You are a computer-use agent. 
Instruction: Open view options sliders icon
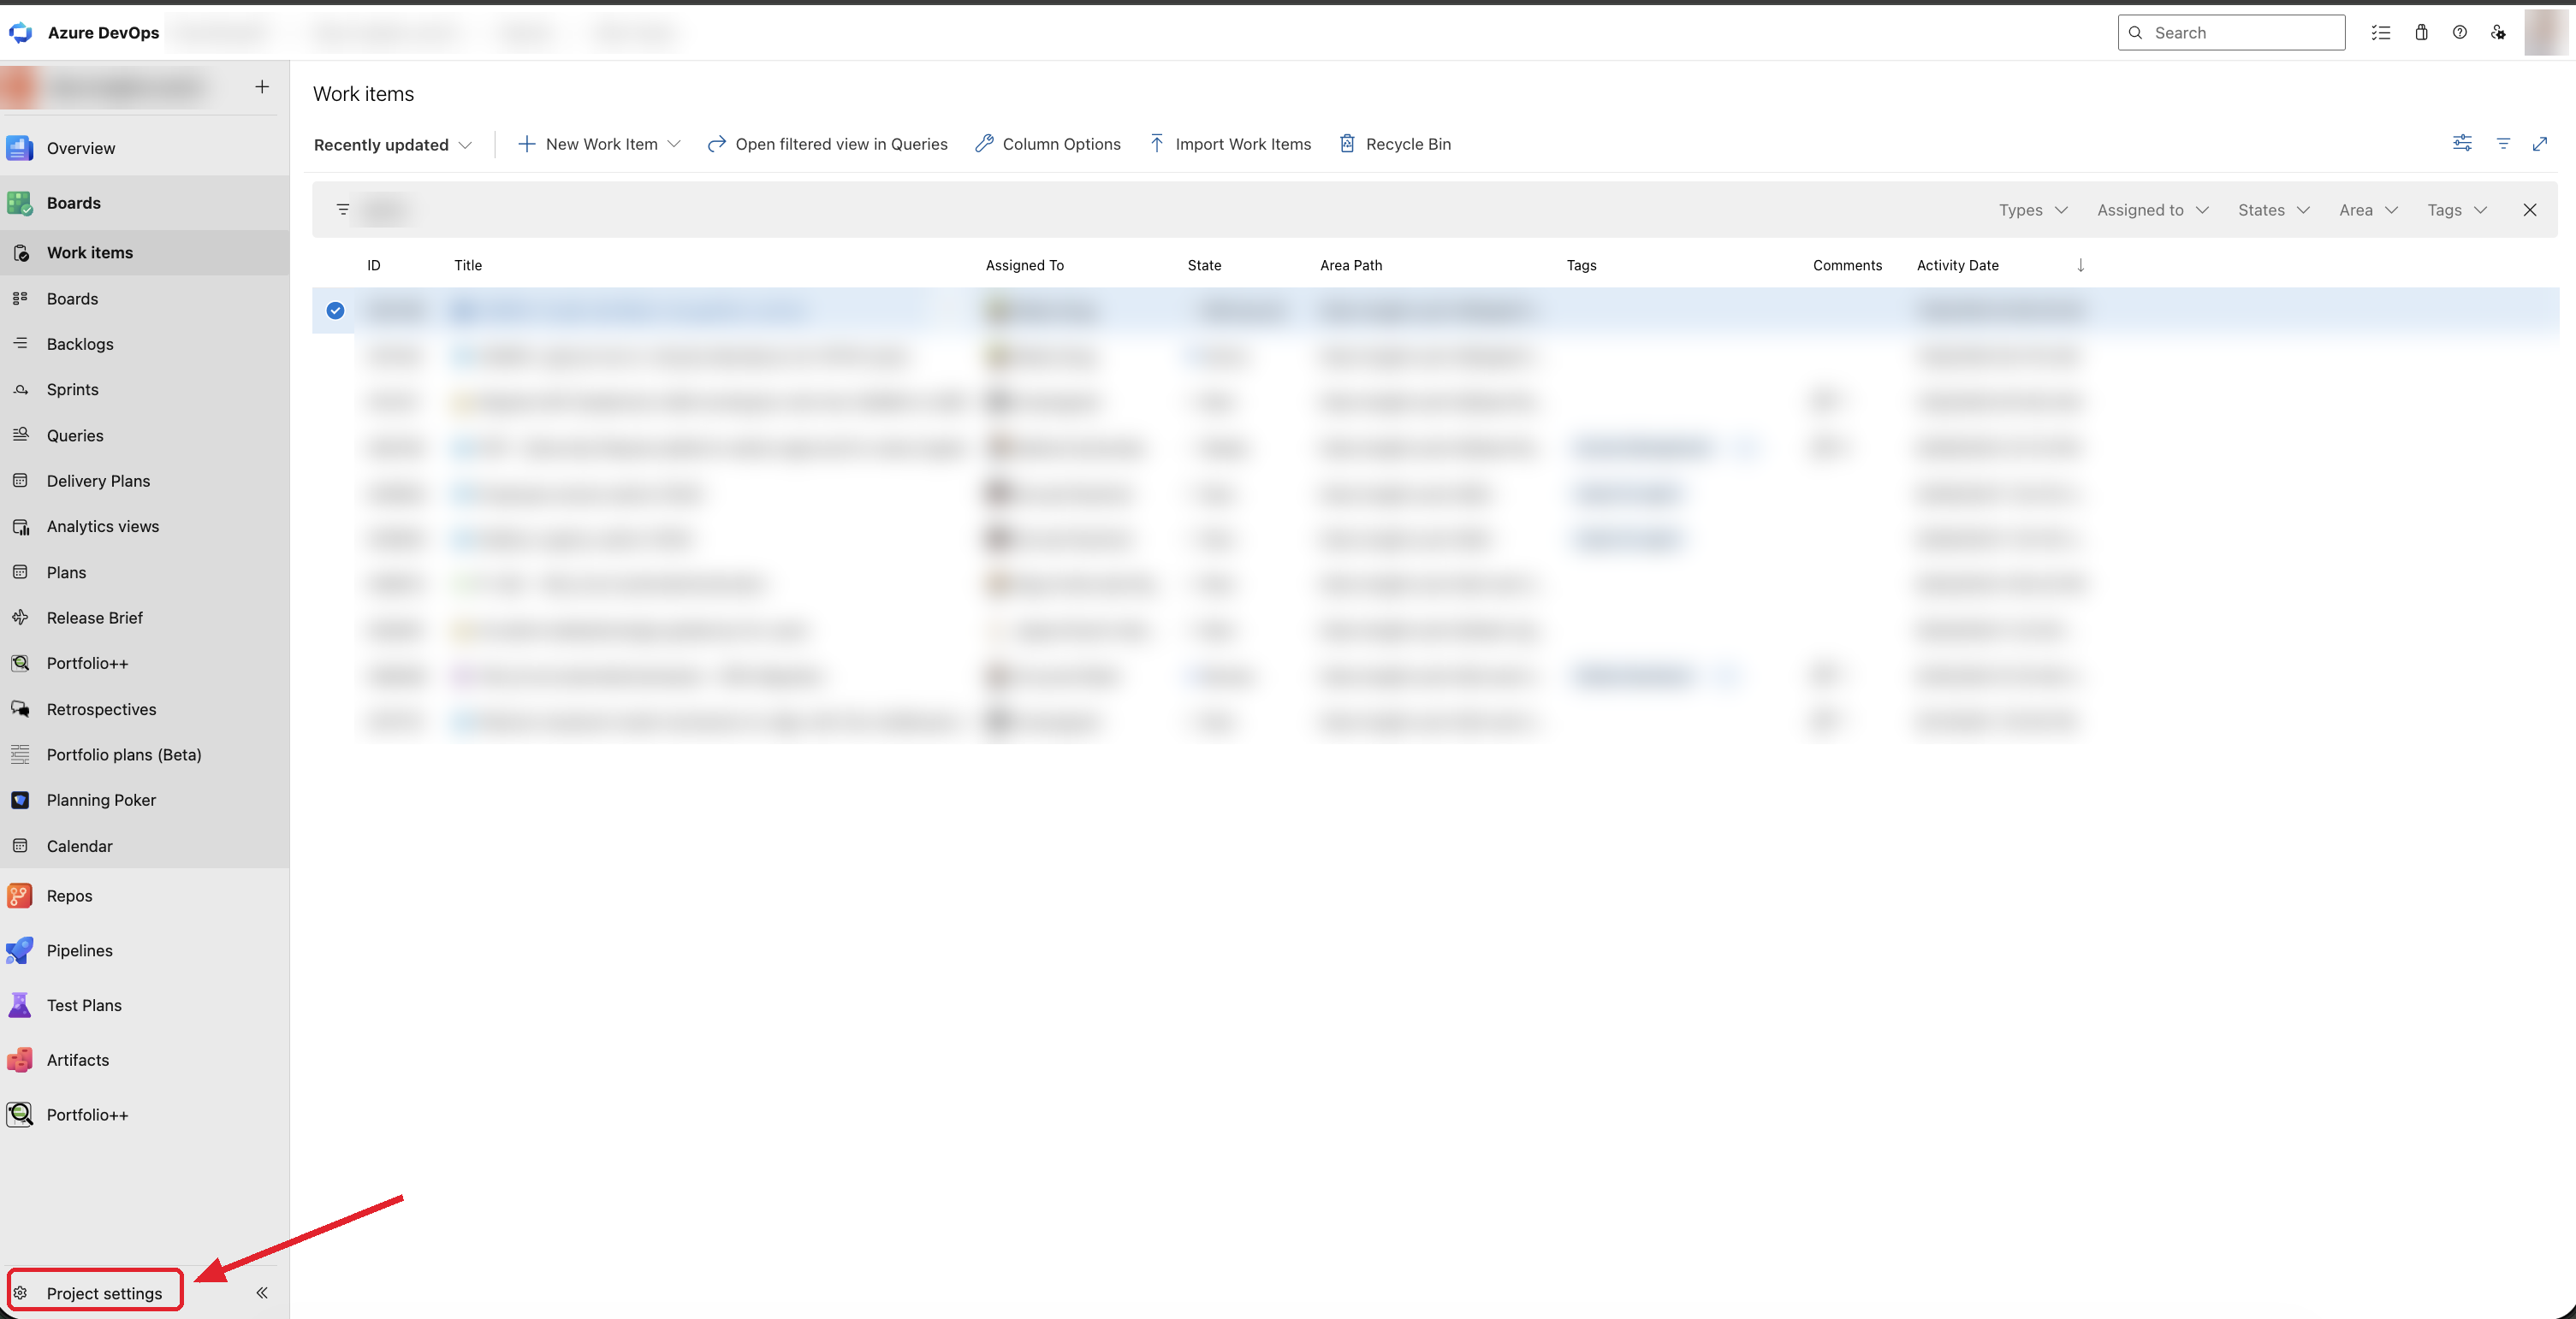pos(2462,144)
